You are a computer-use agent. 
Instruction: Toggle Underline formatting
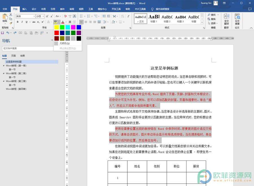point(26,22)
